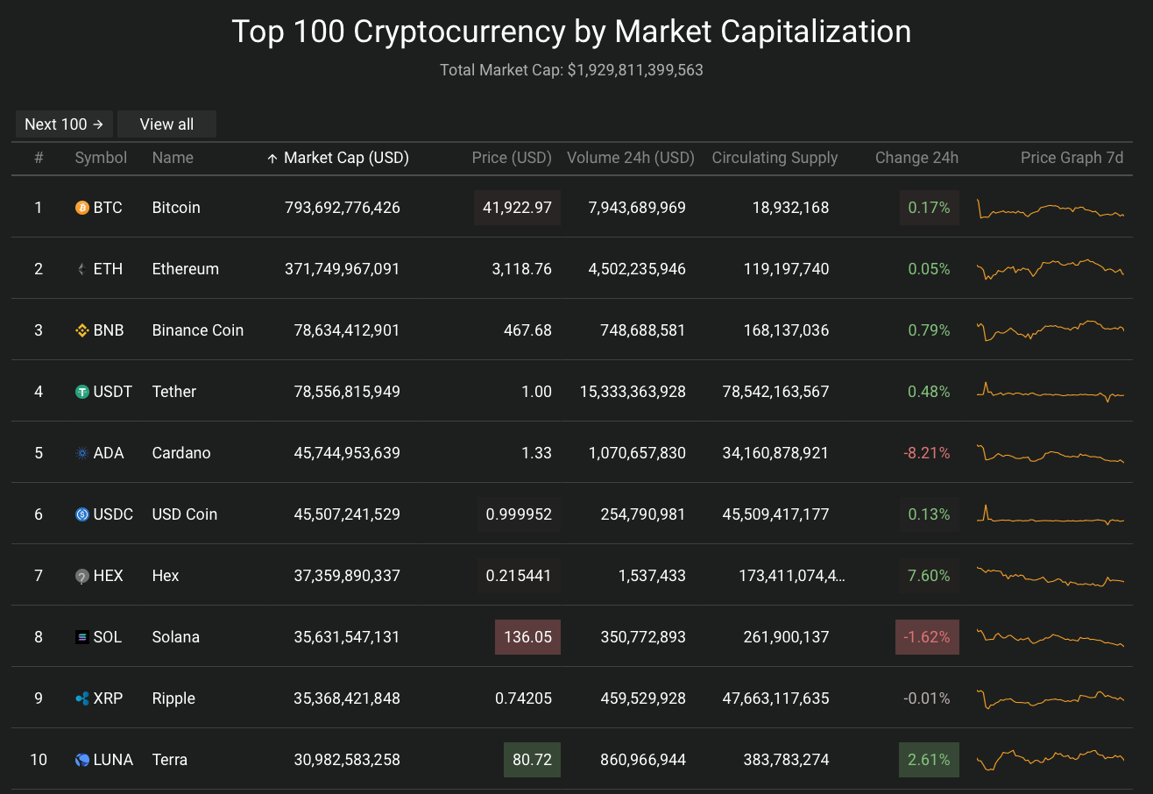Open Binance Coin 7-day price graph
The width and height of the screenshot is (1153, 794).
(1050, 330)
